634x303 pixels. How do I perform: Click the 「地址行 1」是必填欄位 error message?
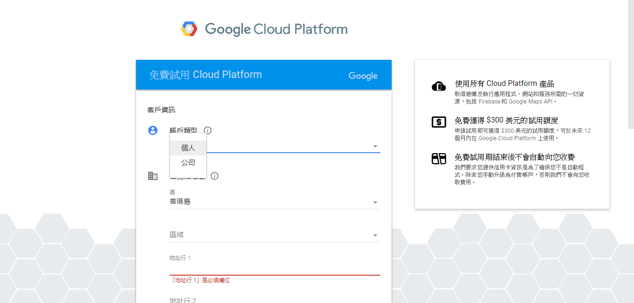200,280
